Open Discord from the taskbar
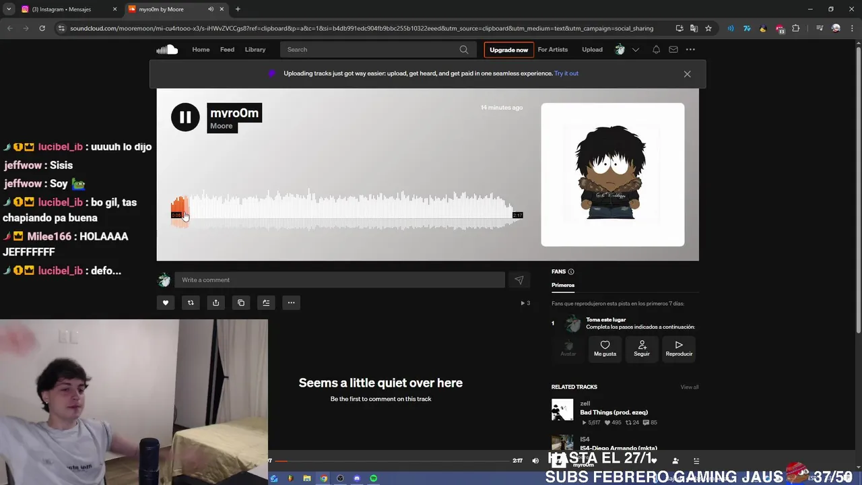The width and height of the screenshot is (862, 485). tap(357, 478)
